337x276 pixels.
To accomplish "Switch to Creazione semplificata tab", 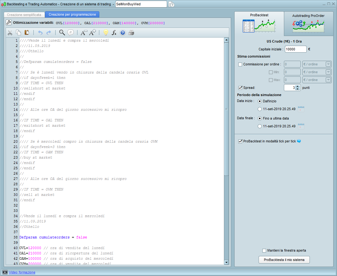I will [x=24, y=15].
